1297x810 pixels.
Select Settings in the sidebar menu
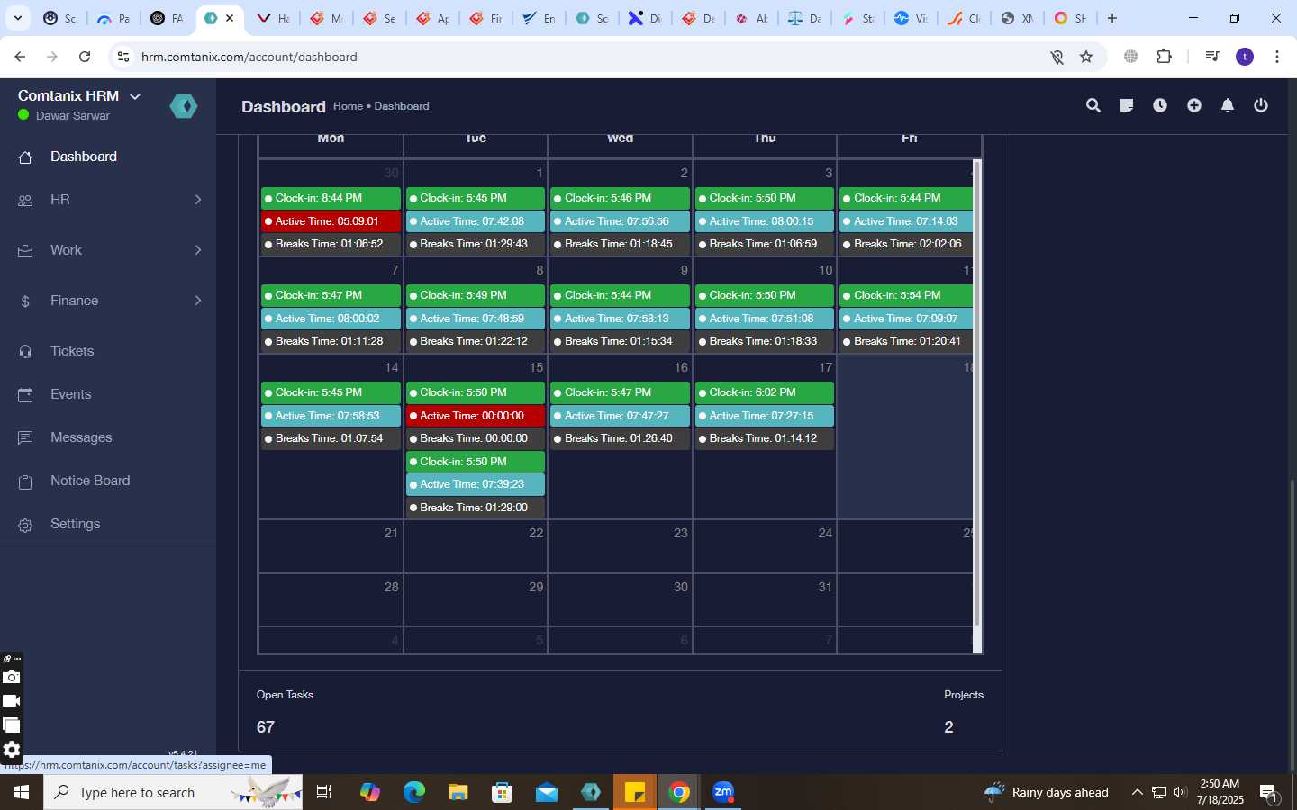pos(76,524)
